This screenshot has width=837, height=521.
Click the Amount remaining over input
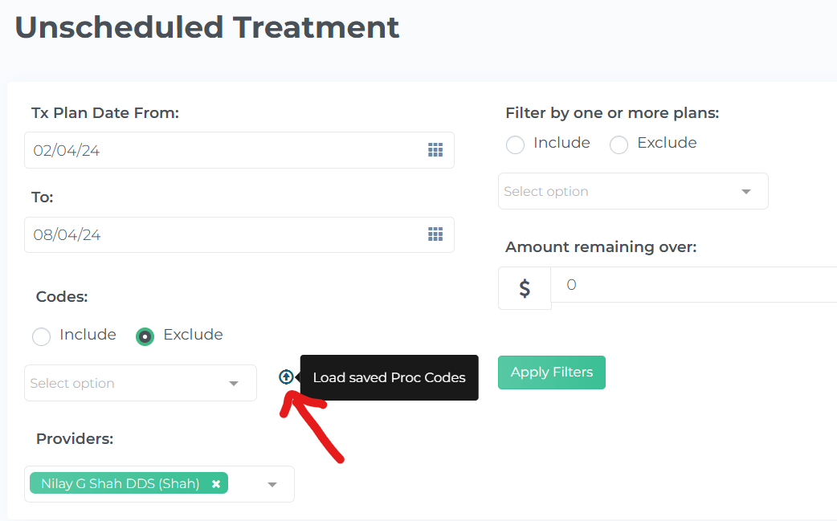(694, 285)
